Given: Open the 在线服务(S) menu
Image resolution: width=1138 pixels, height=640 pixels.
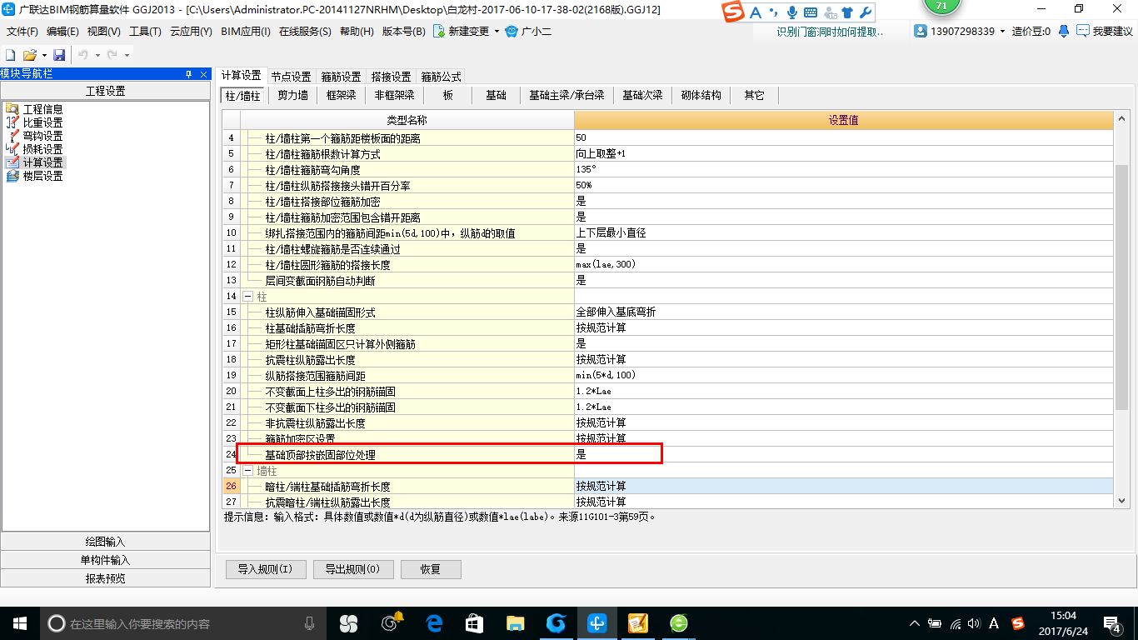Looking at the screenshot, I should pos(307,32).
